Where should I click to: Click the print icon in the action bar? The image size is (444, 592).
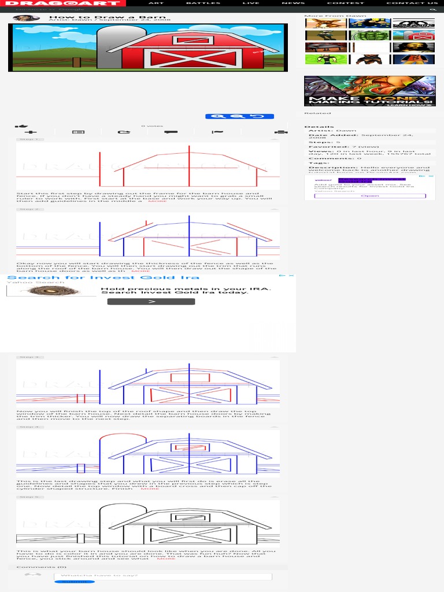click(281, 132)
